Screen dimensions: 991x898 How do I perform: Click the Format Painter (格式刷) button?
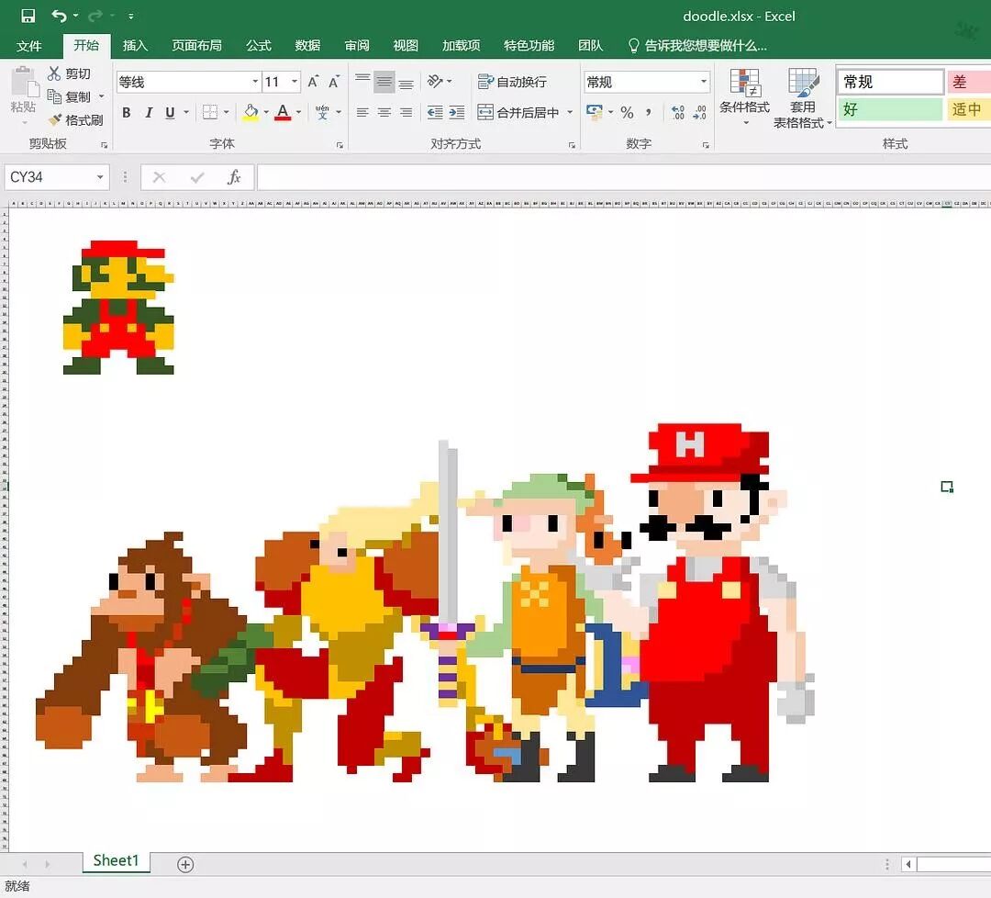coord(76,119)
